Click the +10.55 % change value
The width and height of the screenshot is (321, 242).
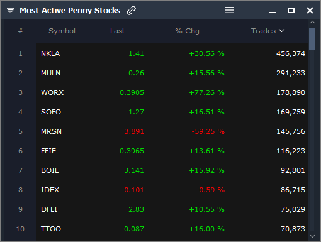tap(206, 209)
